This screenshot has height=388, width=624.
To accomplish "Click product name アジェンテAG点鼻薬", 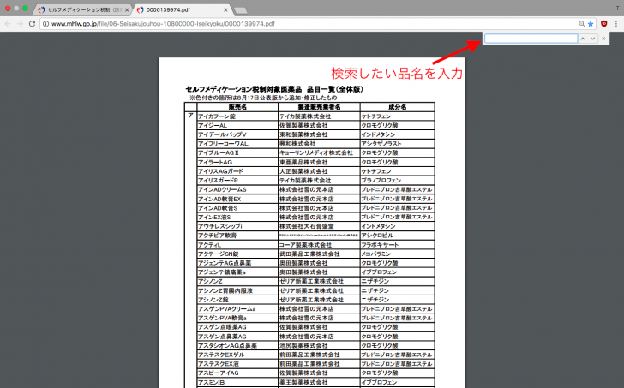I will coord(225,263).
